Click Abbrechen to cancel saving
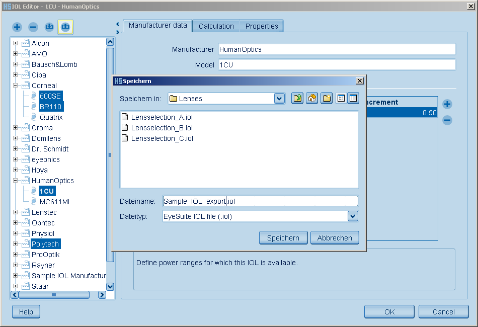 tap(335, 238)
